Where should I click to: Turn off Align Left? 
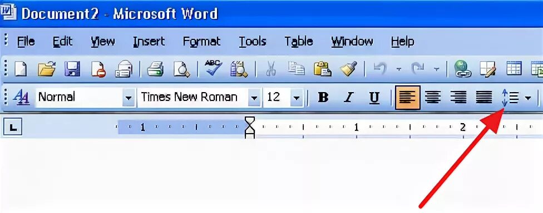408,98
